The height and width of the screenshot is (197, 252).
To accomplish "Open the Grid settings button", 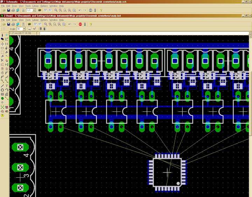I will [4, 29].
